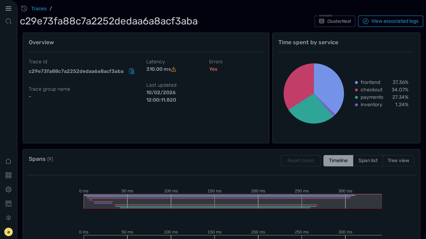Image resolution: width=426 pixels, height=239 pixels.
Task: Click the Trace group name label
Action: tap(50, 89)
